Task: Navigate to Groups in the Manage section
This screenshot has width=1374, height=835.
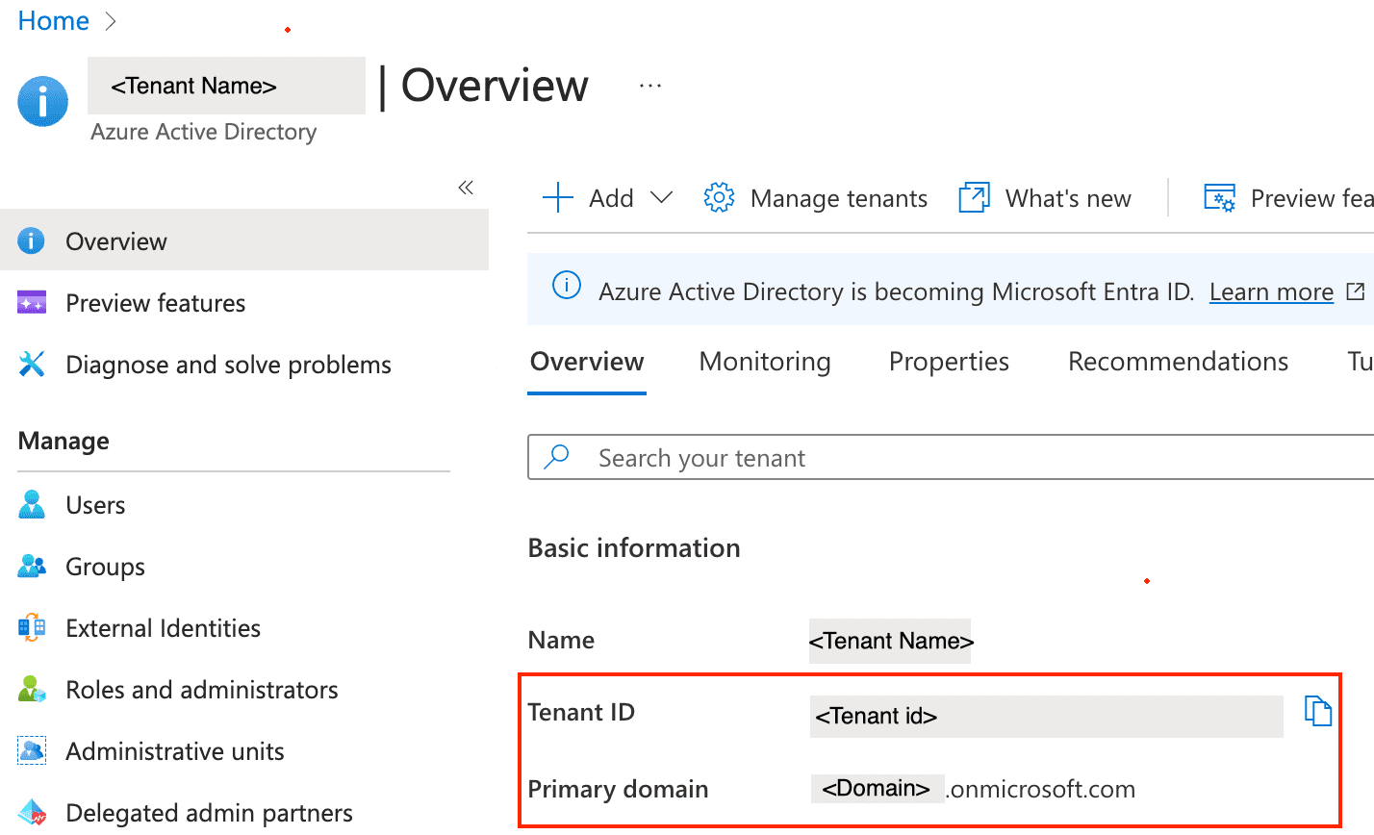Action: 105,567
